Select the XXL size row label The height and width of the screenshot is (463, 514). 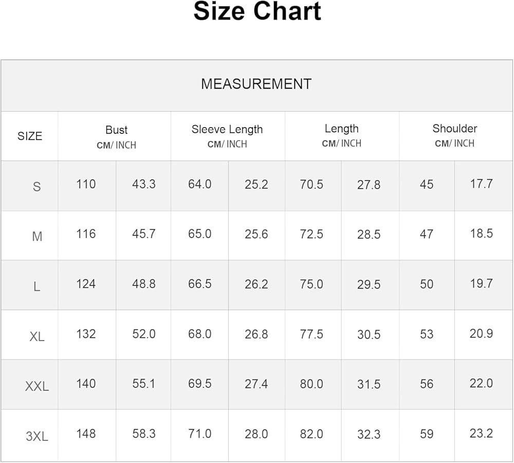[37, 386]
